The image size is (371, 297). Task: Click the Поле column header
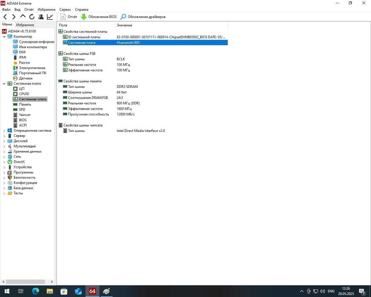86,25
